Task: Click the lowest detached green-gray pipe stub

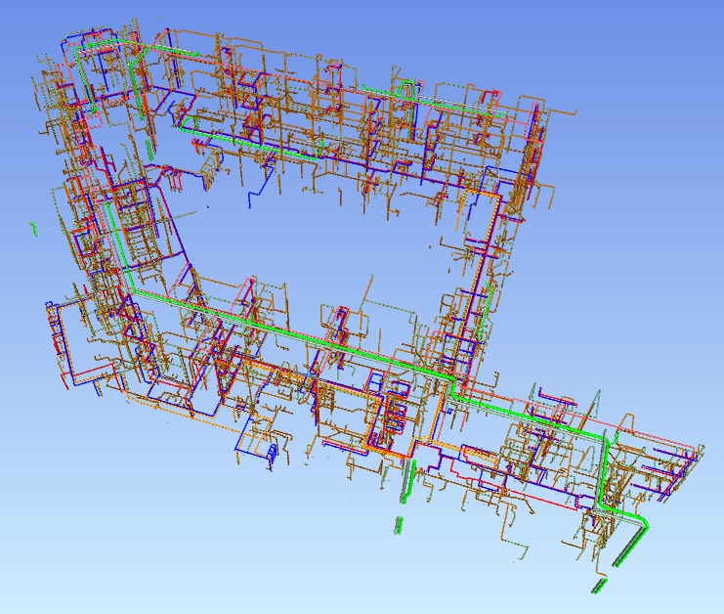Action: coord(599,586)
